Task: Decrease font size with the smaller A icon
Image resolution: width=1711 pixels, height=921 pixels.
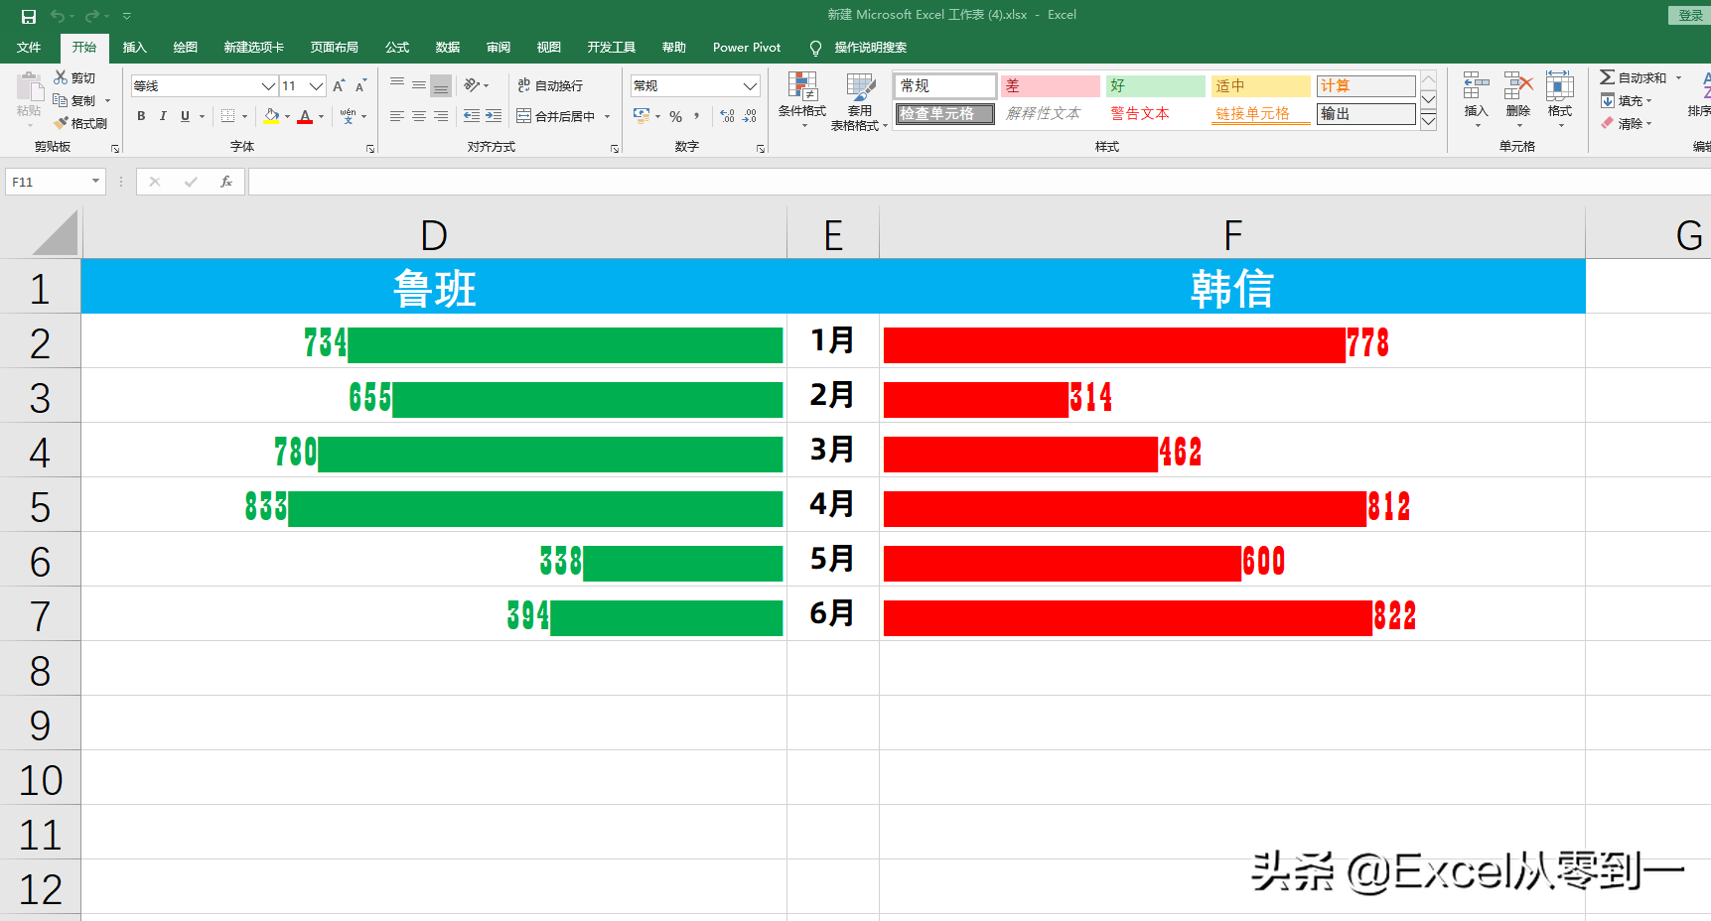Action: 360,86
